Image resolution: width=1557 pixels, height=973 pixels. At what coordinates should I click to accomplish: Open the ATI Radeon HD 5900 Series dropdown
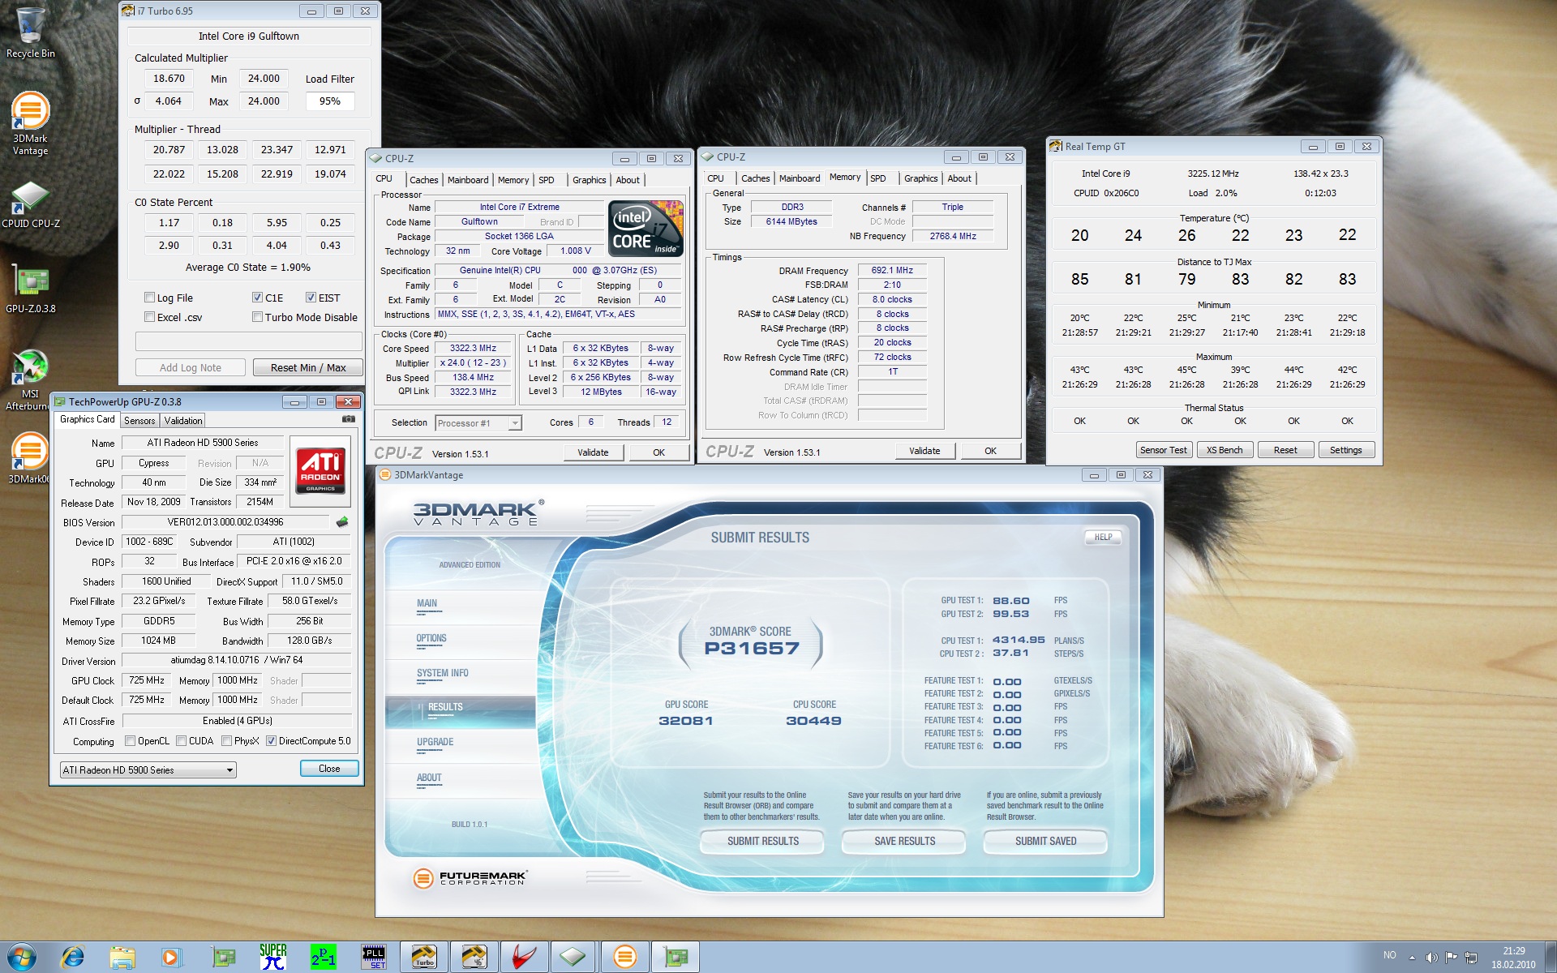tap(148, 769)
